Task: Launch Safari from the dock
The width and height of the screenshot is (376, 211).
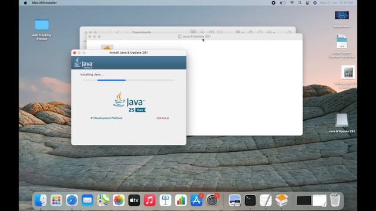Action: coord(72,200)
